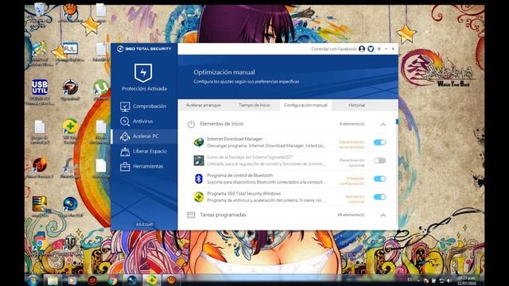Click Conectar con Facebook link

334,49
